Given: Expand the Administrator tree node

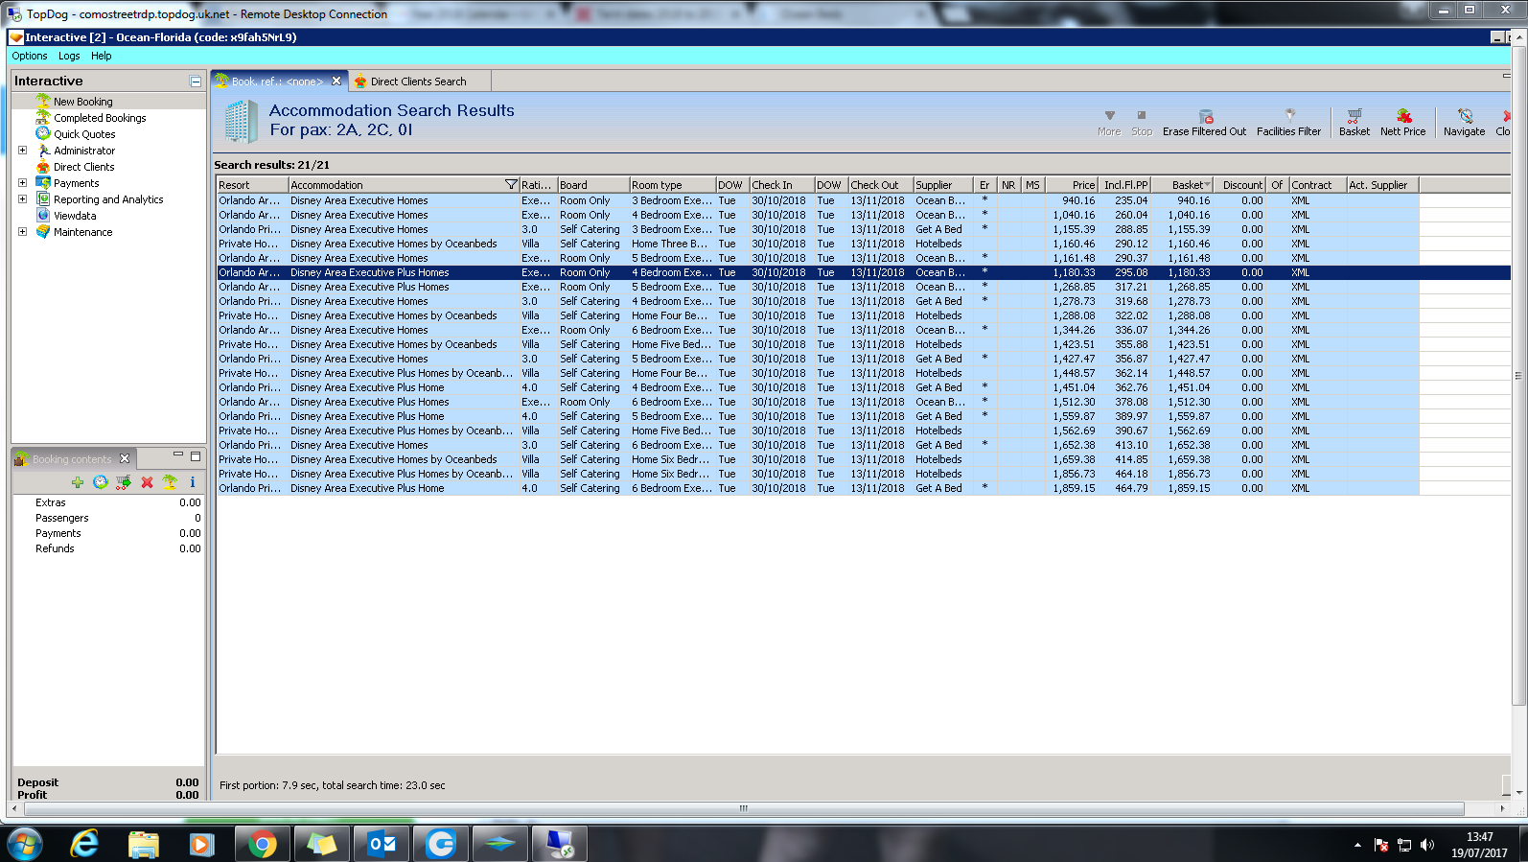Looking at the screenshot, I should tap(23, 151).
